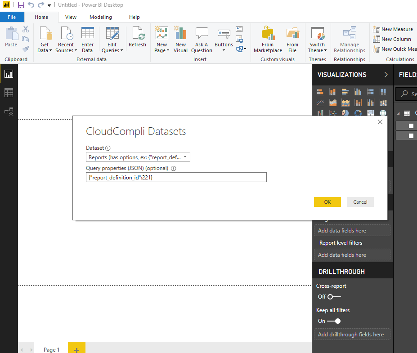The width and height of the screenshot is (417, 353).
Task: Click the Dataset info icon
Action: click(x=108, y=148)
